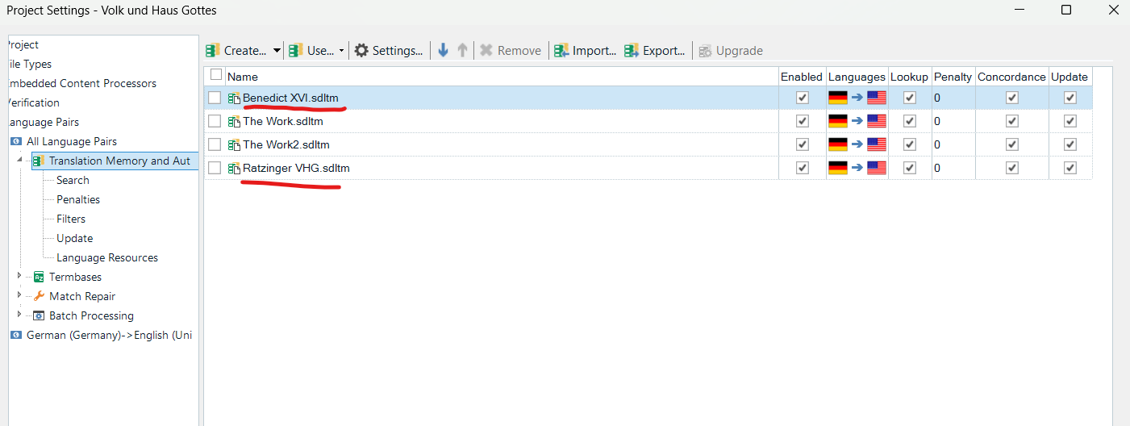Click the Use translation memory button

(x=311, y=50)
